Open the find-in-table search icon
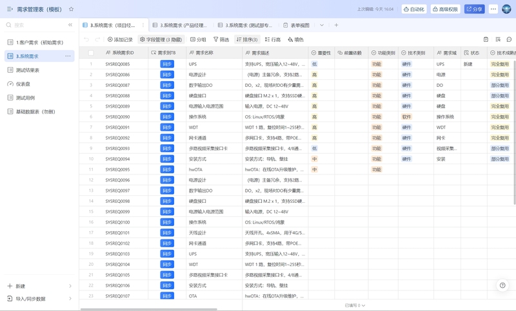 (x=498, y=39)
